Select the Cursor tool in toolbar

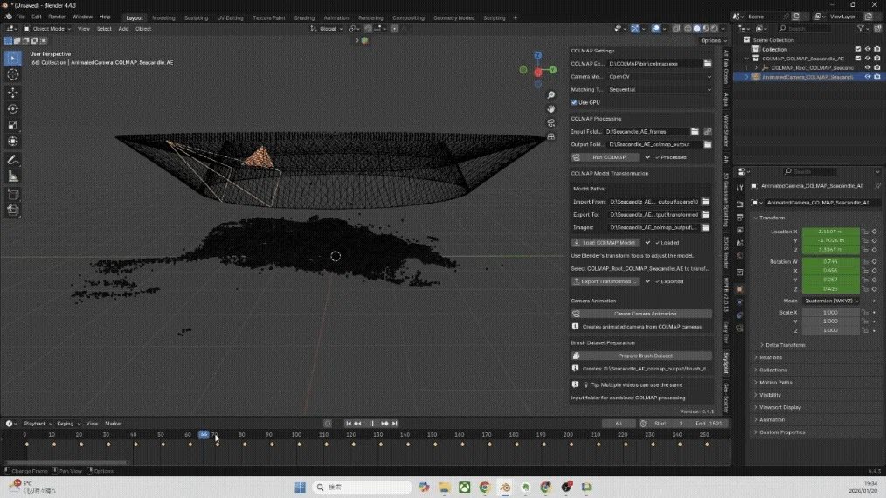pyautogui.click(x=12, y=74)
